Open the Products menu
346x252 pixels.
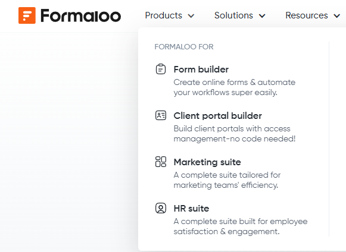(x=170, y=15)
